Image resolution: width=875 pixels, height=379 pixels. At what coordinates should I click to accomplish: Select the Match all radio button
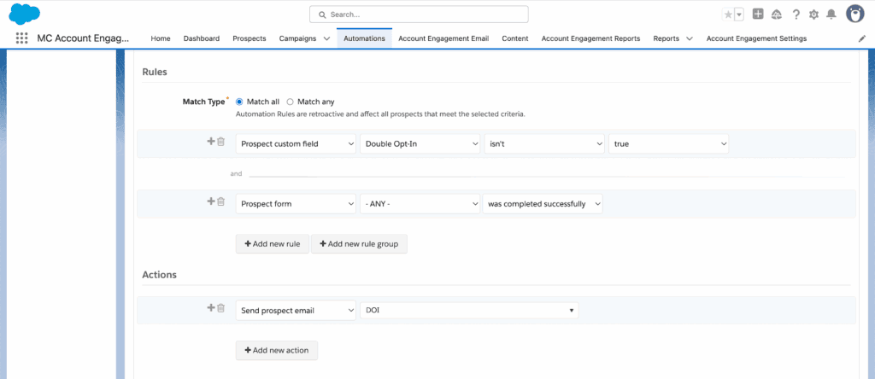coord(239,102)
